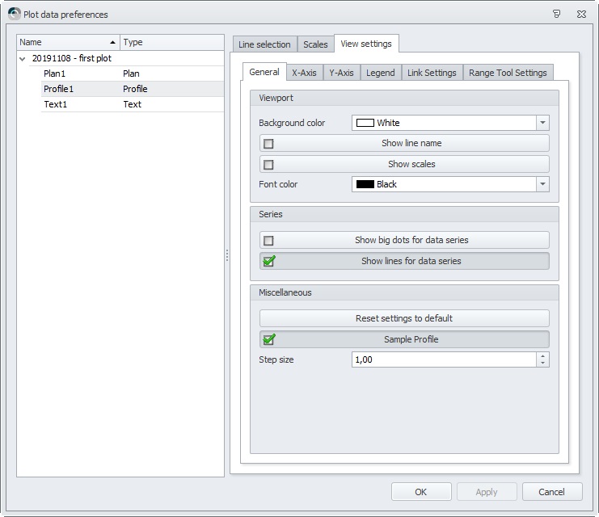Sort by the Name column header

(69, 42)
